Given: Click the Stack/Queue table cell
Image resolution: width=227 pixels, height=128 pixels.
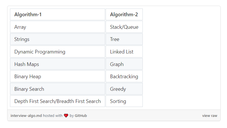Looking at the screenshot, I should click(x=124, y=27).
